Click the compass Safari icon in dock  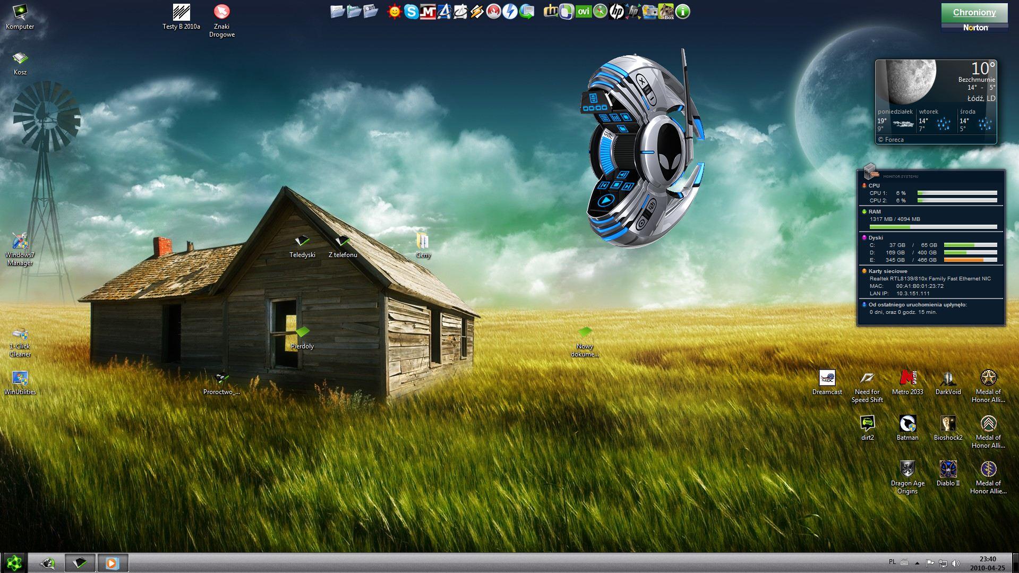click(x=600, y=12)
